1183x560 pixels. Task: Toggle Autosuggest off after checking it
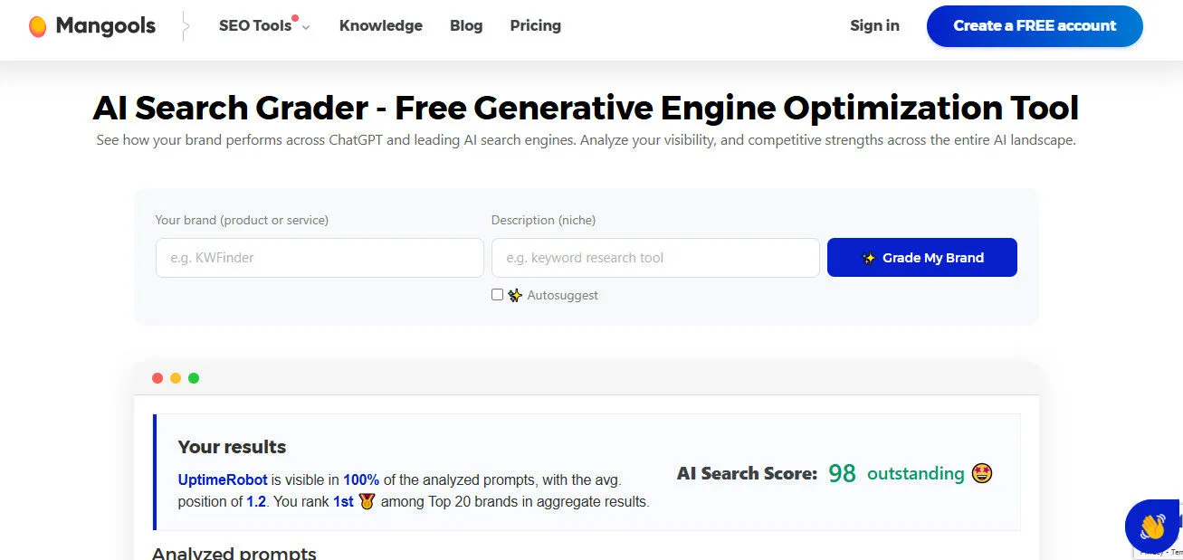pos(497,294)
